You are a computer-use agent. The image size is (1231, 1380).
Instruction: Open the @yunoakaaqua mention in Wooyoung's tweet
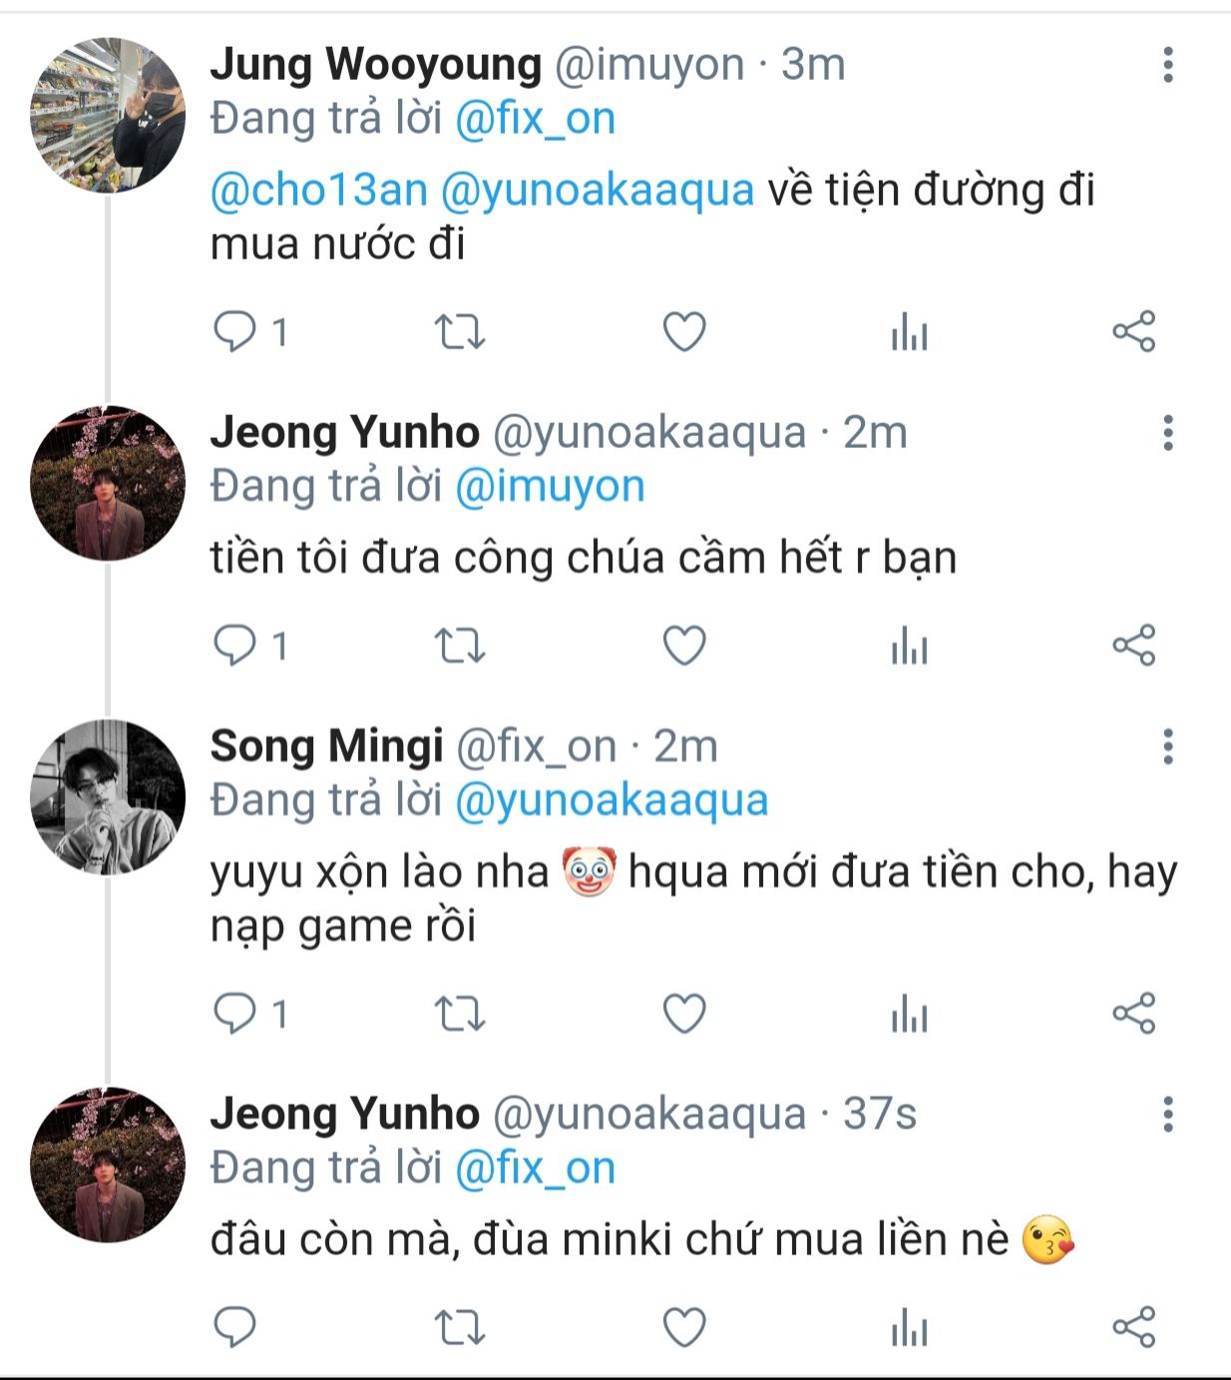click(597, 190)
